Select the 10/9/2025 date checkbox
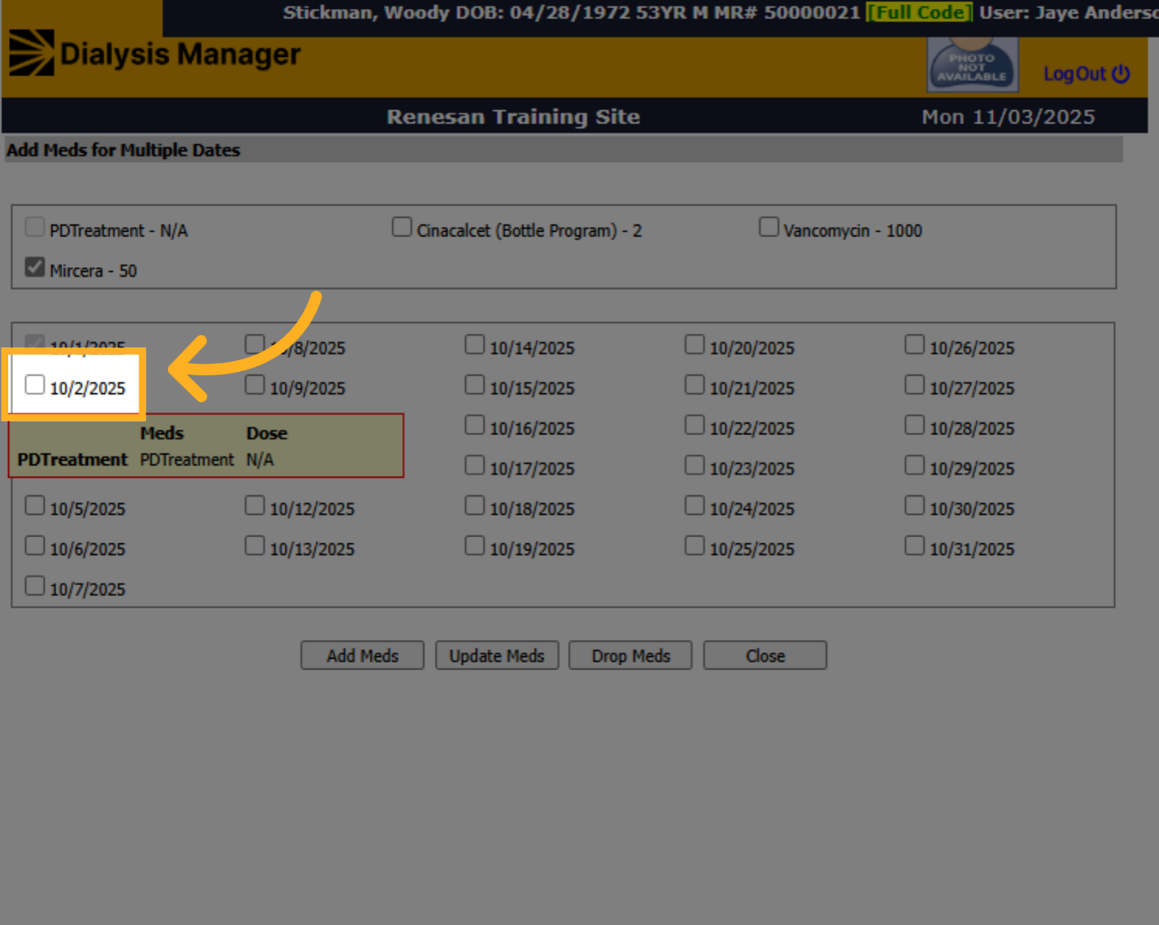 point(255,384)
